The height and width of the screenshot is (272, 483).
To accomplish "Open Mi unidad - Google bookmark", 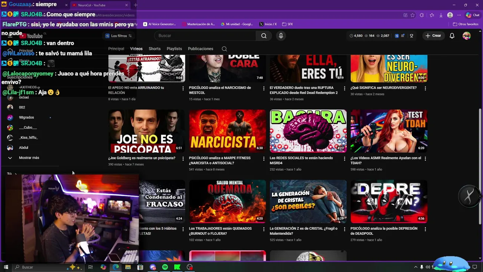I will (237, 24).
